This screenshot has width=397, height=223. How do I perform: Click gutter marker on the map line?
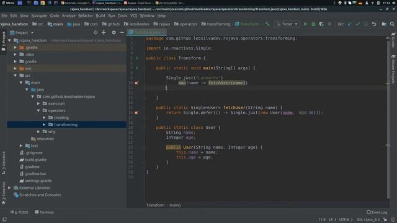tap(136, 82)
